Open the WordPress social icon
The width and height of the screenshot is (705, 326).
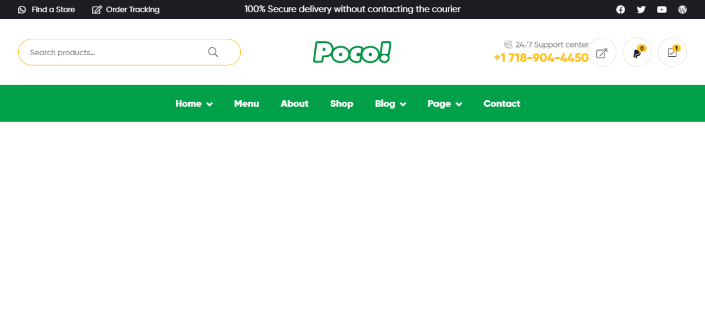point(682,9)
